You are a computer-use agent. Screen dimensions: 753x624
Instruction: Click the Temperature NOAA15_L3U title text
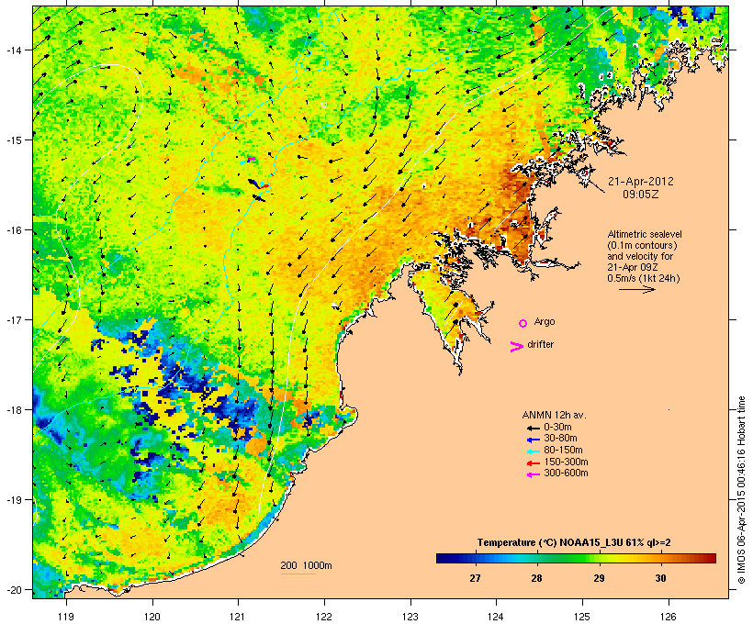[x=574, y=542]
